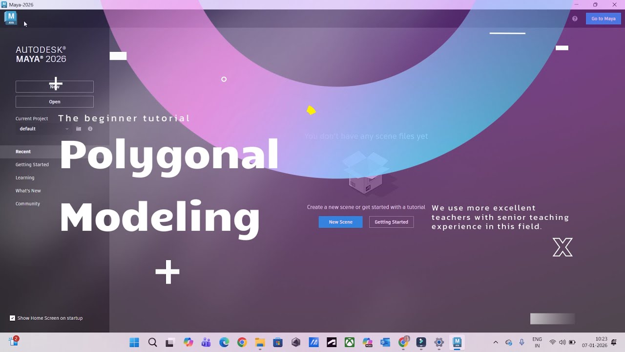Launch Copilot from the taskbar
The image size is (625, 352).
[188, 343]
